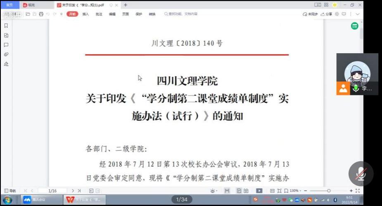
Task: Select two-page view mode
Action: [x=246, y=191]
